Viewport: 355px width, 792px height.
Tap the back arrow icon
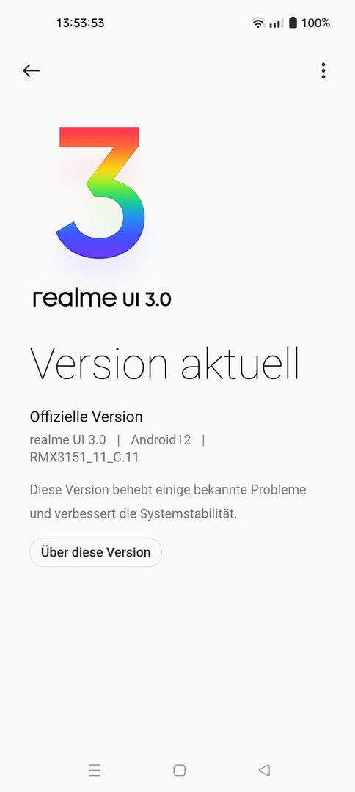click(32, 70)
